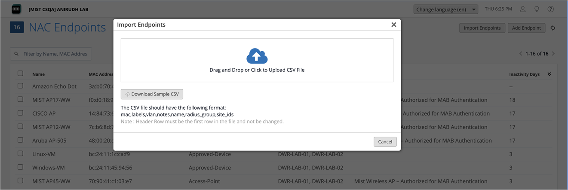Screen dimensions: 568x190
Task: Click the CSV upload drop zone
Action: pyautogui.click(x=257, y=60)
